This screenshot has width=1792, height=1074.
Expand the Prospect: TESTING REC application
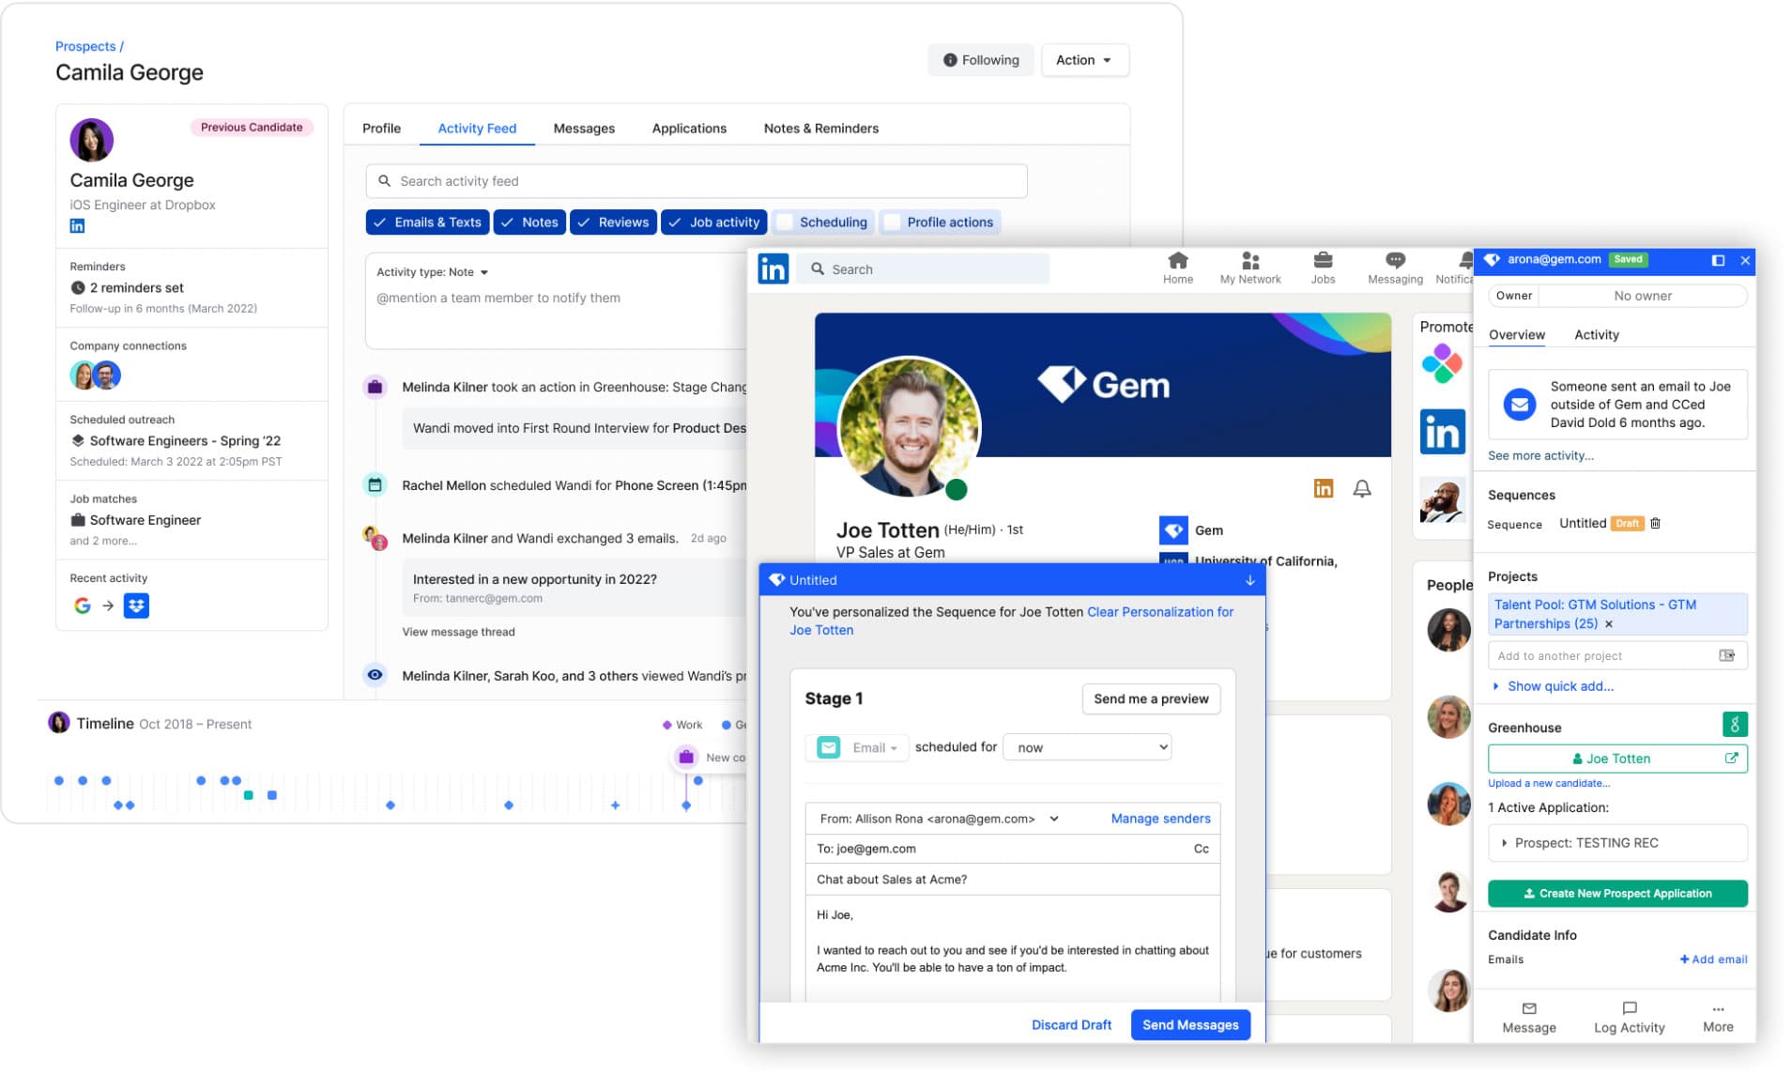tap(1504, 844)
